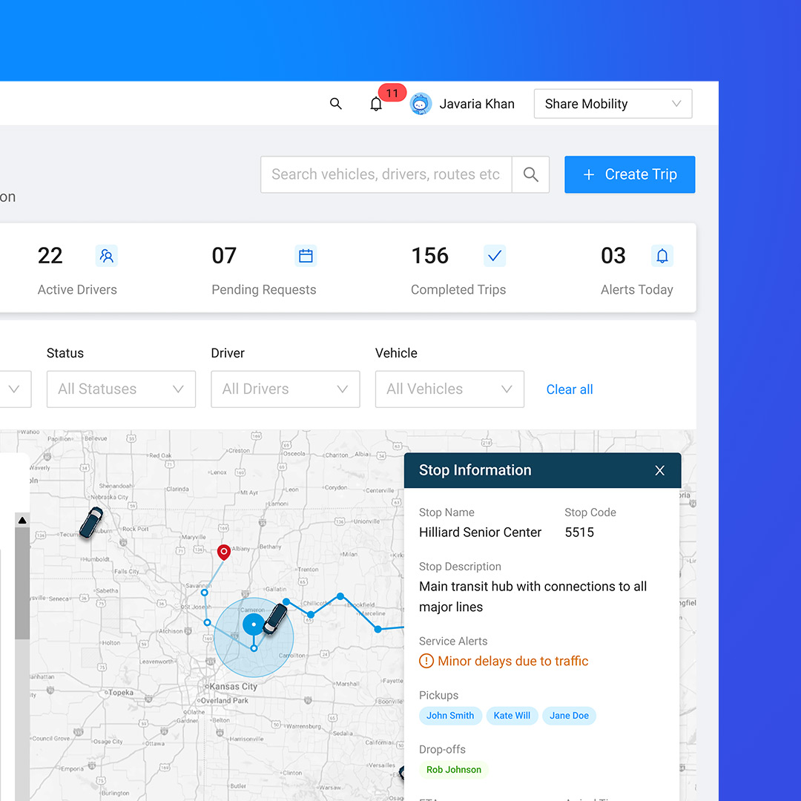801x801 pixels.
Task: Close the Stop Information panel
Action: 659,470
